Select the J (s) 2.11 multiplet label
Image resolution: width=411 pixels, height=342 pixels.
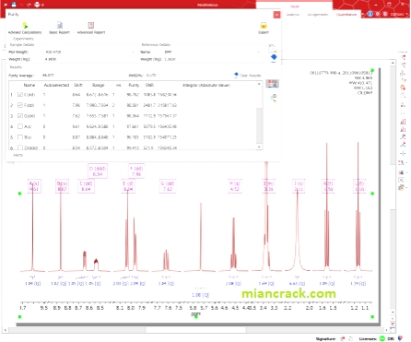(299, 186)
